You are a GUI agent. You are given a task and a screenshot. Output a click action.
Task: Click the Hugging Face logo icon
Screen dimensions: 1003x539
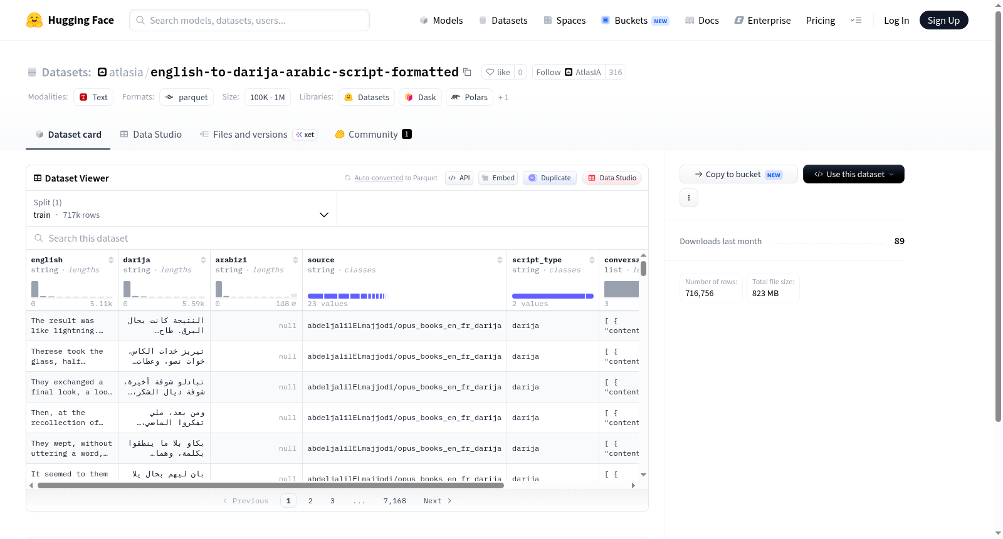(x=34, y=20)
